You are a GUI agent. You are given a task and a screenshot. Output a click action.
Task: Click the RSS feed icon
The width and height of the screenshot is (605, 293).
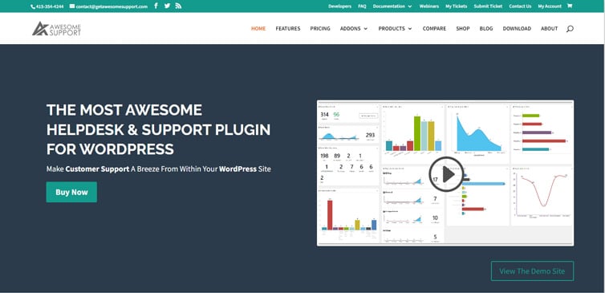[x=178, y=6]
